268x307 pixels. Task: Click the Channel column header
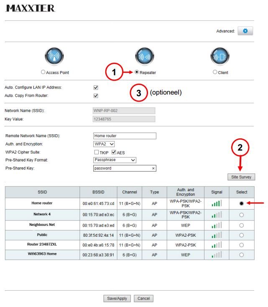129,192
